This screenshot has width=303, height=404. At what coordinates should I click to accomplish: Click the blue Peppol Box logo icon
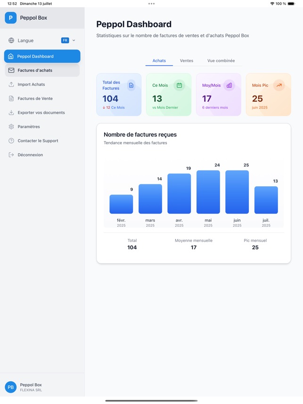point(10,18)
